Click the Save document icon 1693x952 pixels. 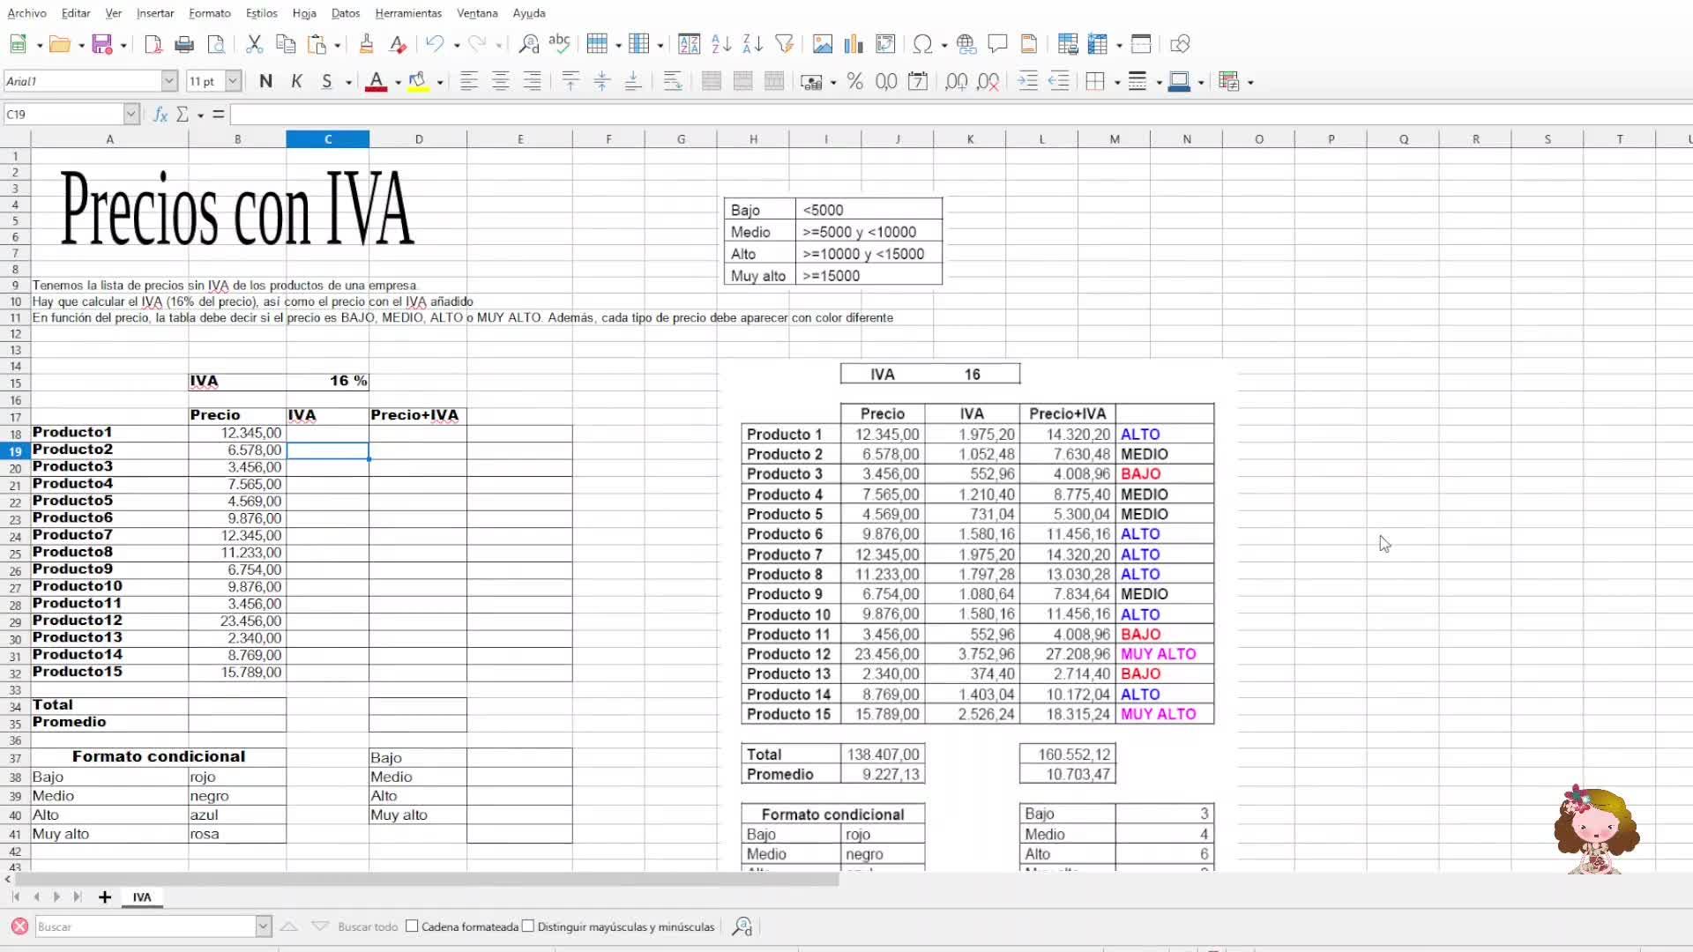(x=102, y=44)
